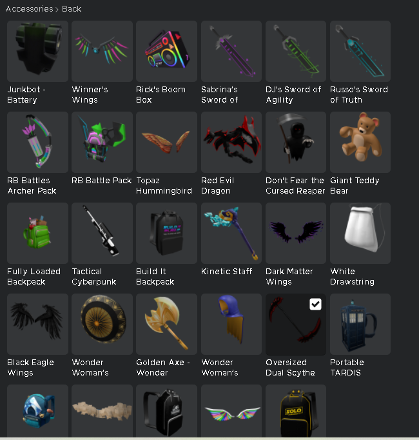This screenshot has height=440, width=419.
Task: Click the breadcrumb chevron after Accessories
Action: [x=57, y=10]
